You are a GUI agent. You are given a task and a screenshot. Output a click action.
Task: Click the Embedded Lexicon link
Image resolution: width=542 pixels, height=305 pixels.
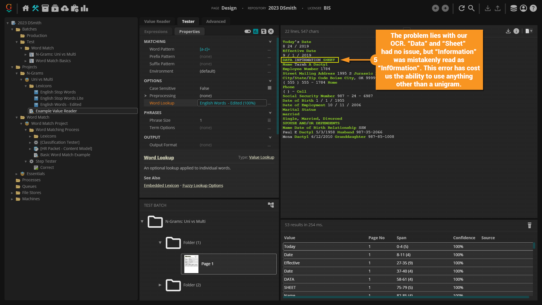click(161, 186)
